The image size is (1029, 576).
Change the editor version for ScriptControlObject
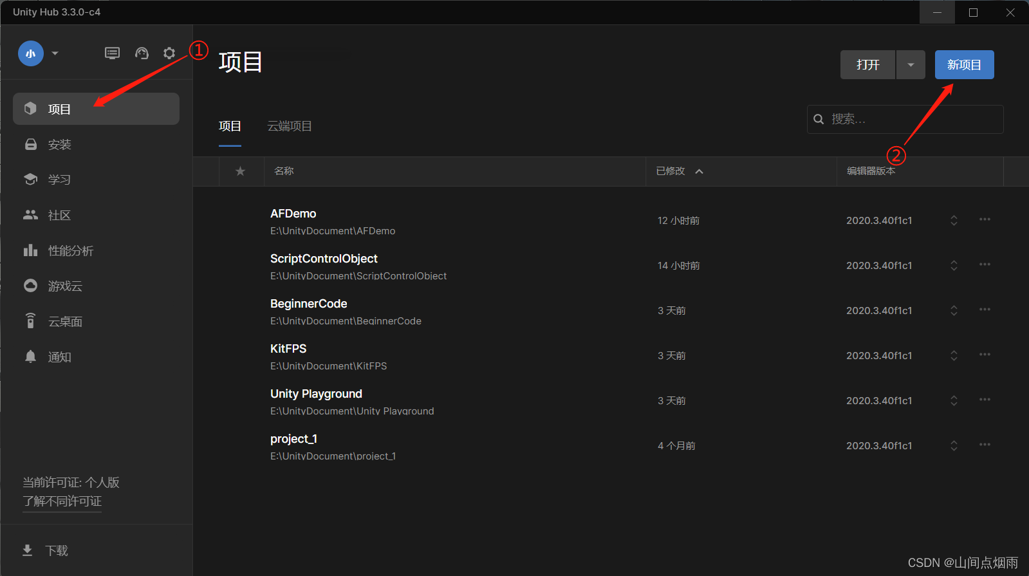tap(954, 265)
